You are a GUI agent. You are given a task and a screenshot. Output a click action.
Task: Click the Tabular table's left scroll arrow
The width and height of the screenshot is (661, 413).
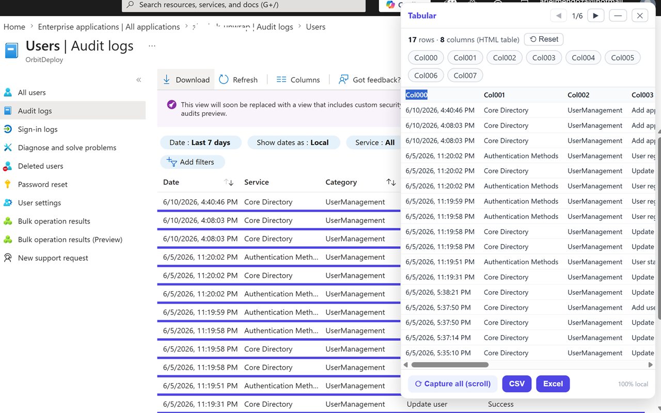coord(405,364)
